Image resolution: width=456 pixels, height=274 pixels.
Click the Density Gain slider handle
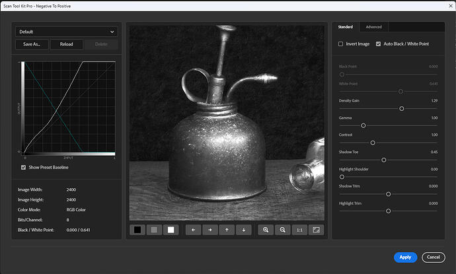point(401,108)
